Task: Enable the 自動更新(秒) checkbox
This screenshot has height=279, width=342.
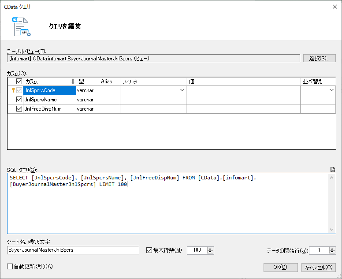Action: click(x=10, y=266)
